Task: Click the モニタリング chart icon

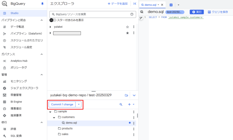Action: [5, 81]
